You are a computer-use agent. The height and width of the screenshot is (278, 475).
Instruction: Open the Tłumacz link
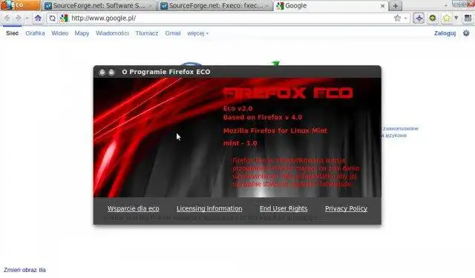click(x=147, y=33)
